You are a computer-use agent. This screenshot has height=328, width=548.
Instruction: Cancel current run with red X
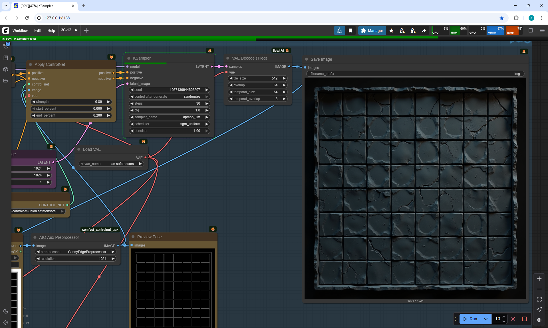[x=513, y=319]
